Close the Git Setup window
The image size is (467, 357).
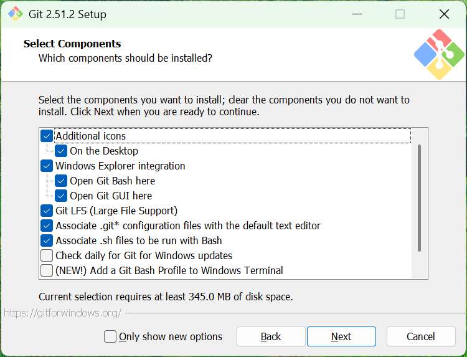(x=444, y=14)
